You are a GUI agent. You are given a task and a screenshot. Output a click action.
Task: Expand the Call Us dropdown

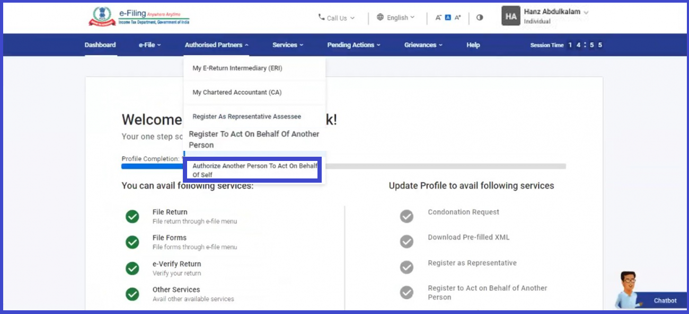[x=336, y=18]
